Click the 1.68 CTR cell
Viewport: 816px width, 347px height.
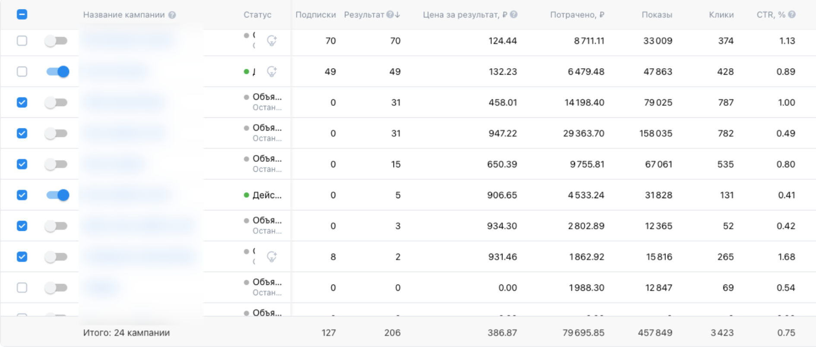[x=786, y=257]
